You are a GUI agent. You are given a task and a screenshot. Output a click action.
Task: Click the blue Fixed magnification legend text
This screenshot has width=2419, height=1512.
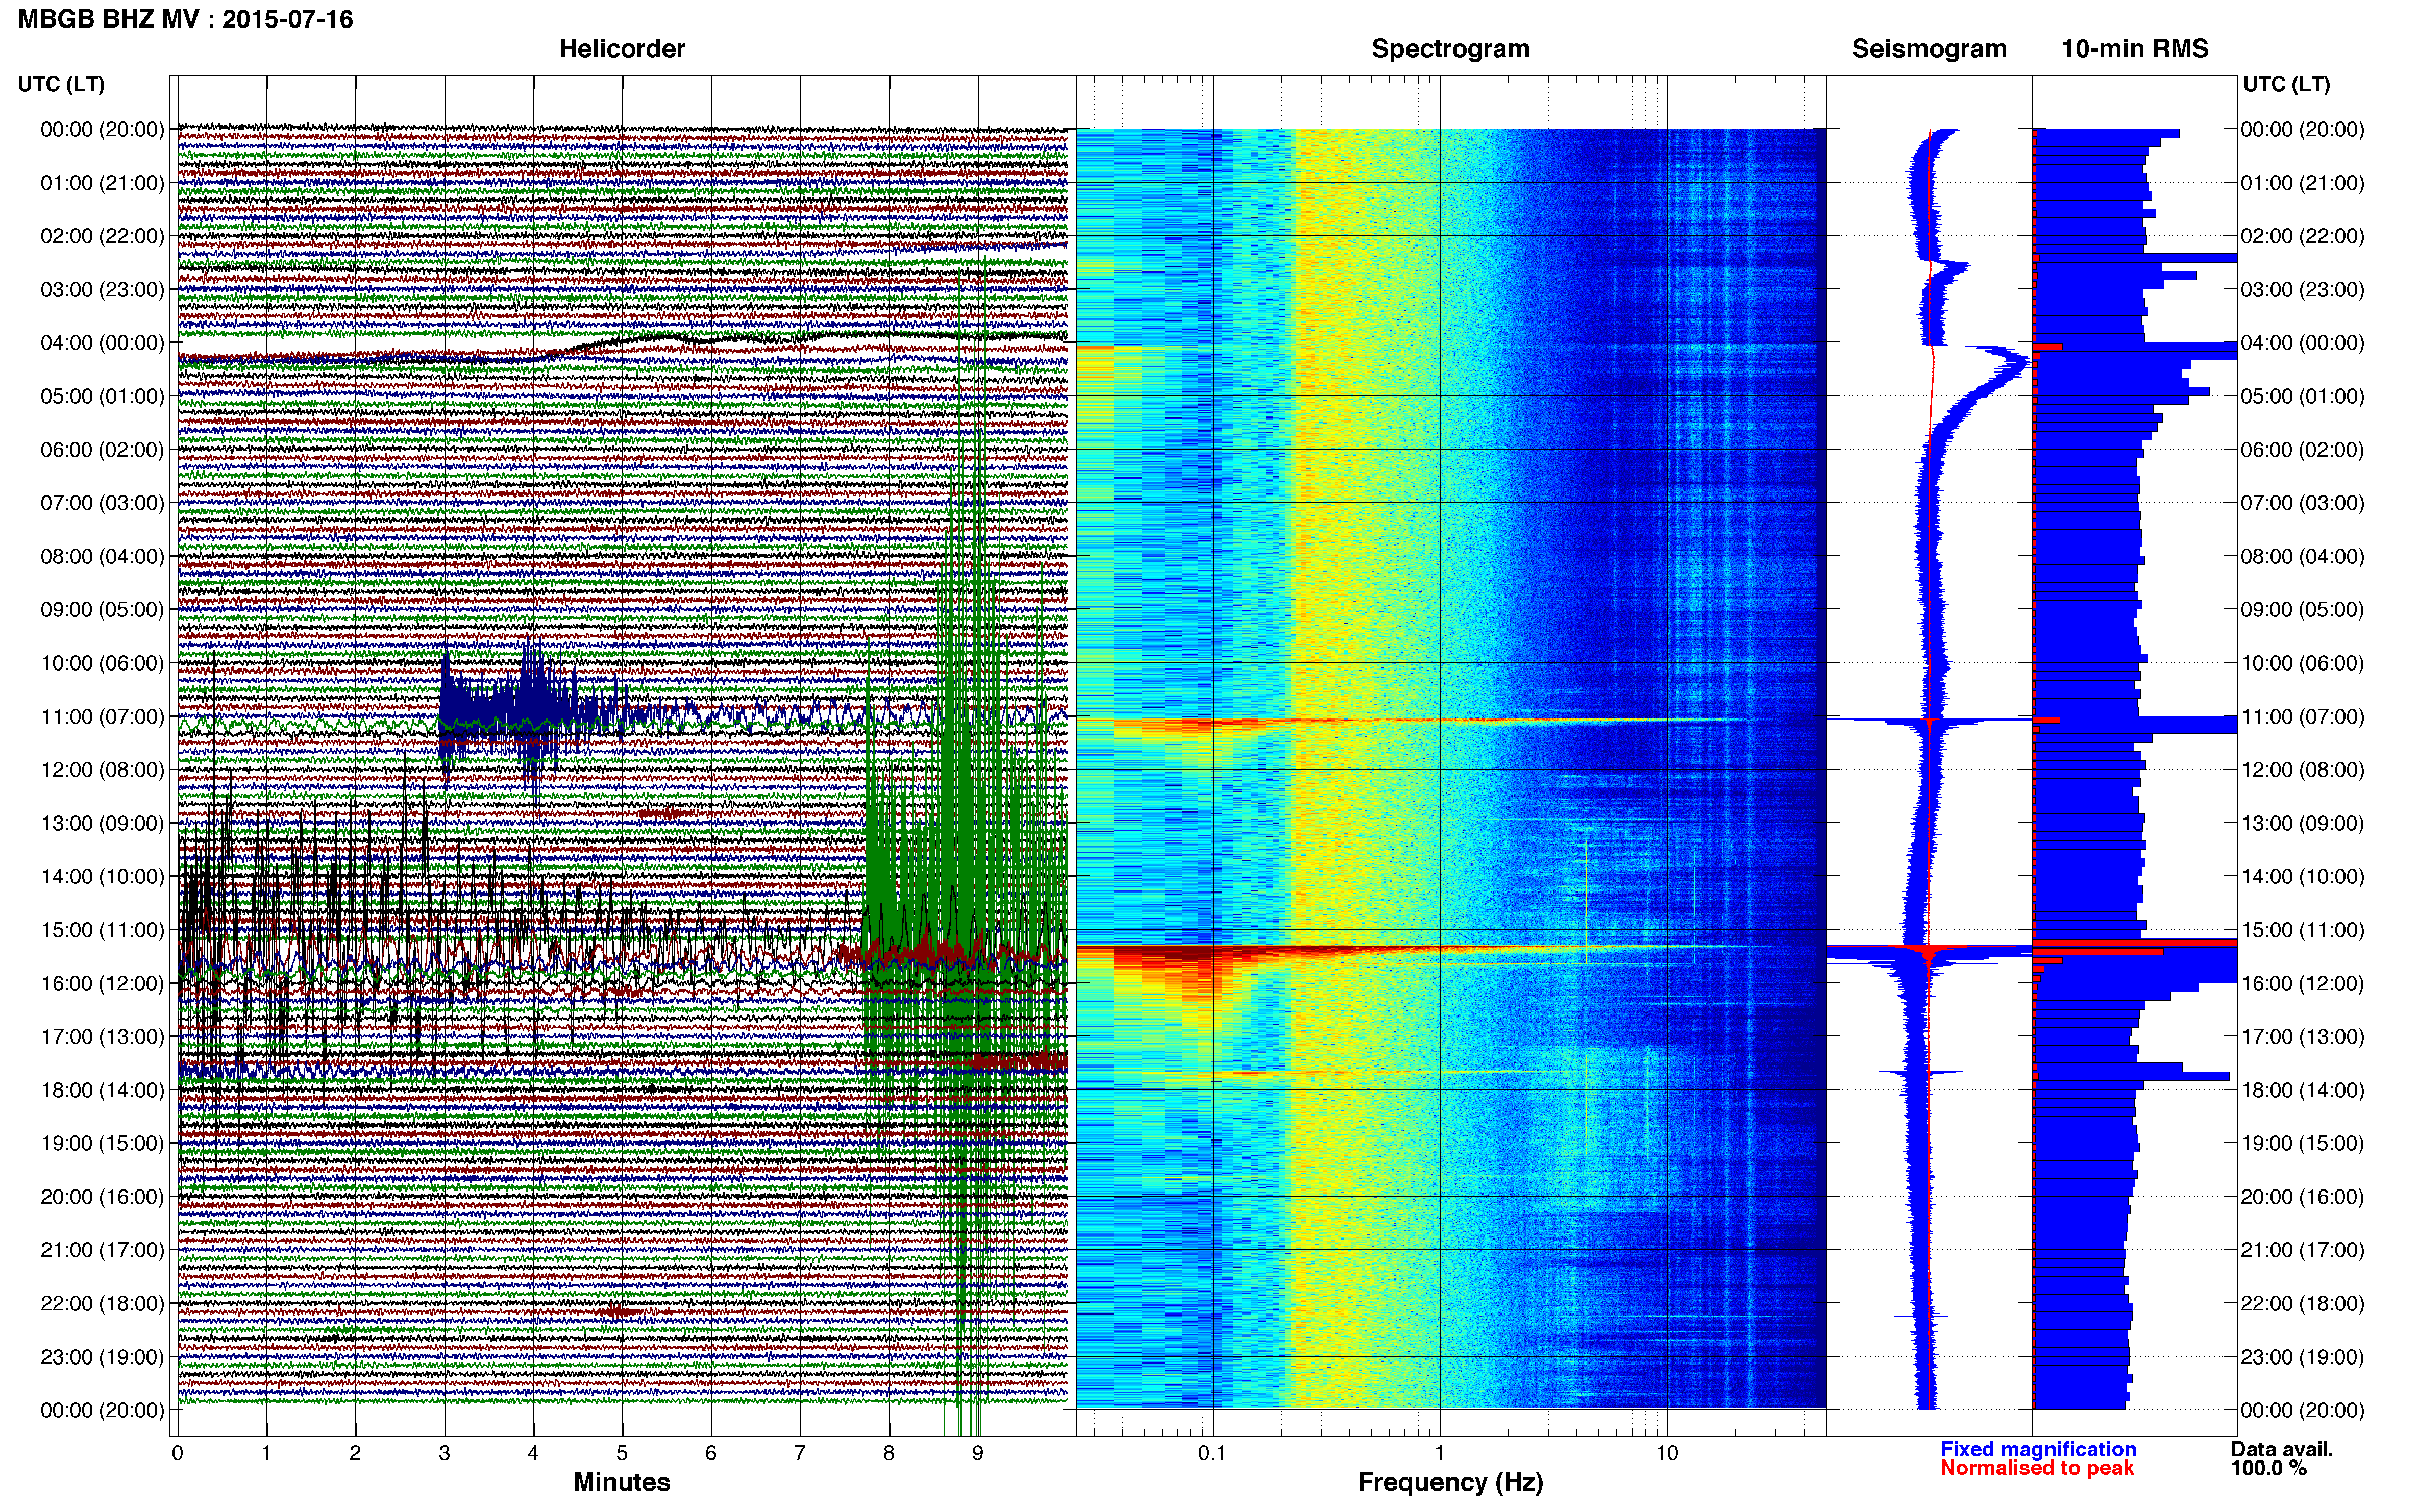(2038, 1449)
